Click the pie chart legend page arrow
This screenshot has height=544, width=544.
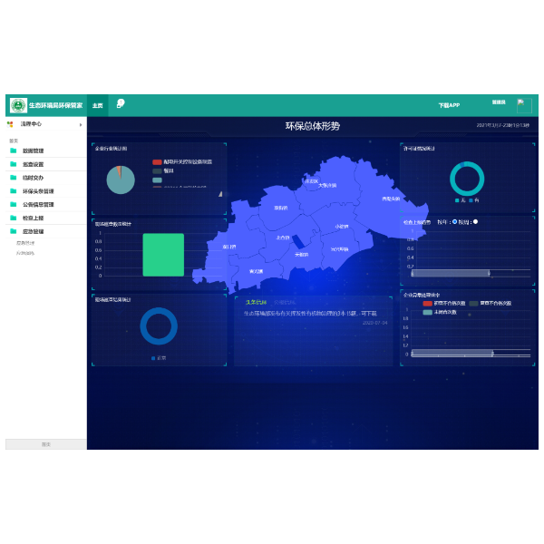pos(219,193)
